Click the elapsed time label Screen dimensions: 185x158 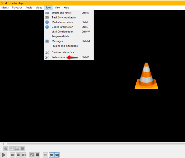point(3,144)
